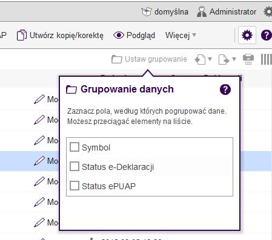Click Ustaw grupowanie button
The height and width of the screenshot is (240, 272).
pos(149,59)
